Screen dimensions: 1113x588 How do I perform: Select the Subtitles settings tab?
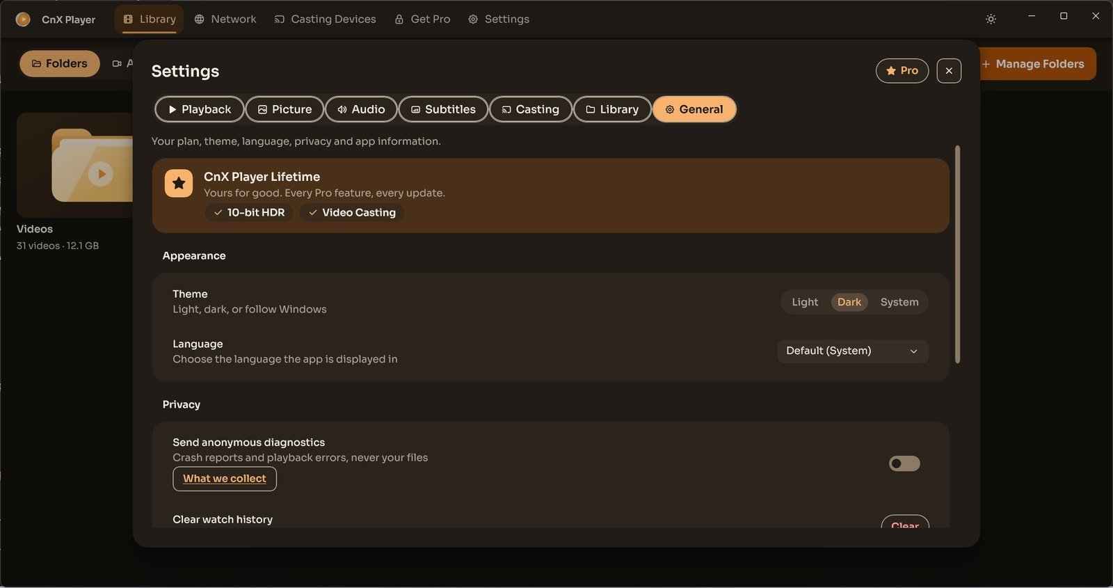click(443, 109)
